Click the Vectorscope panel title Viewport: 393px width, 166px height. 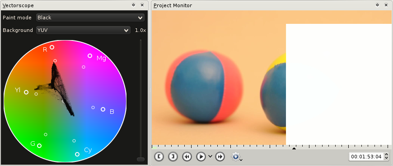18,5
